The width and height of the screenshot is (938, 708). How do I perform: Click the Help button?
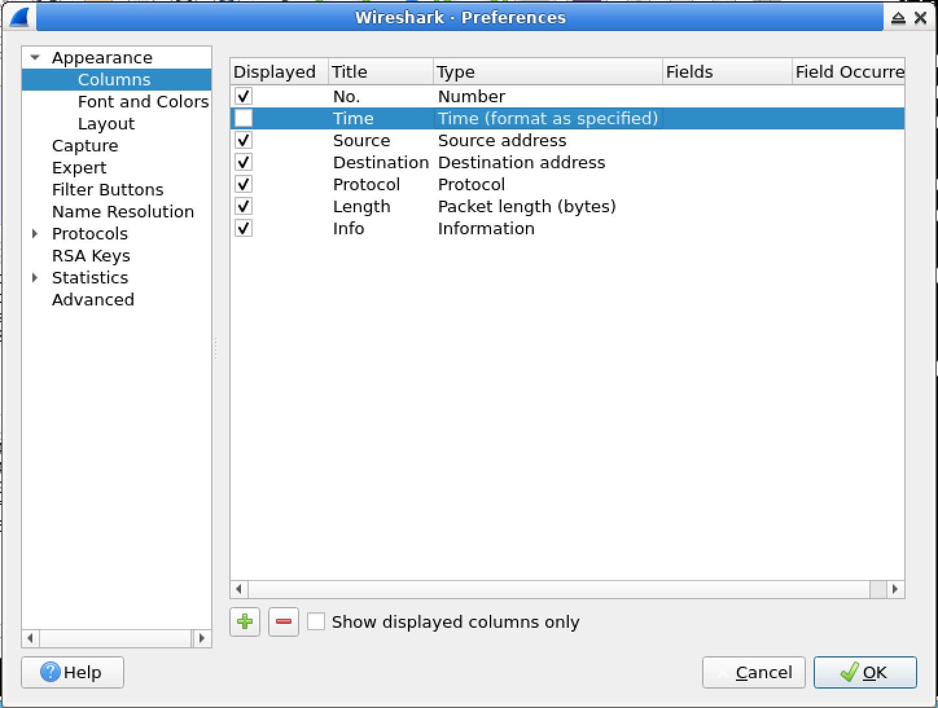click(x=72, y=672)
